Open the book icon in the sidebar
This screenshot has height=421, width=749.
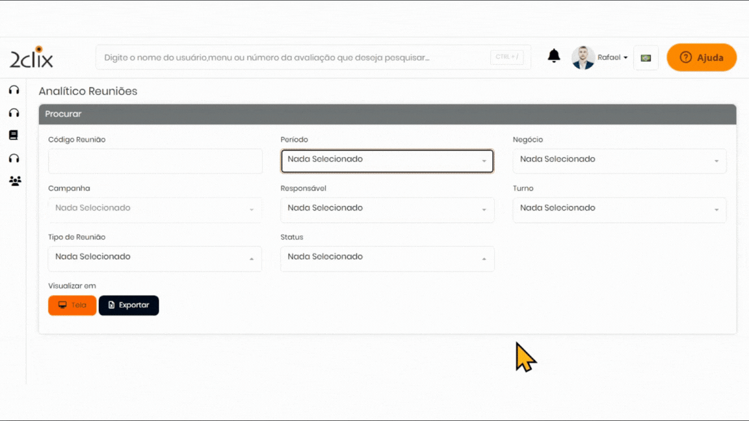(x=14, y=135)
